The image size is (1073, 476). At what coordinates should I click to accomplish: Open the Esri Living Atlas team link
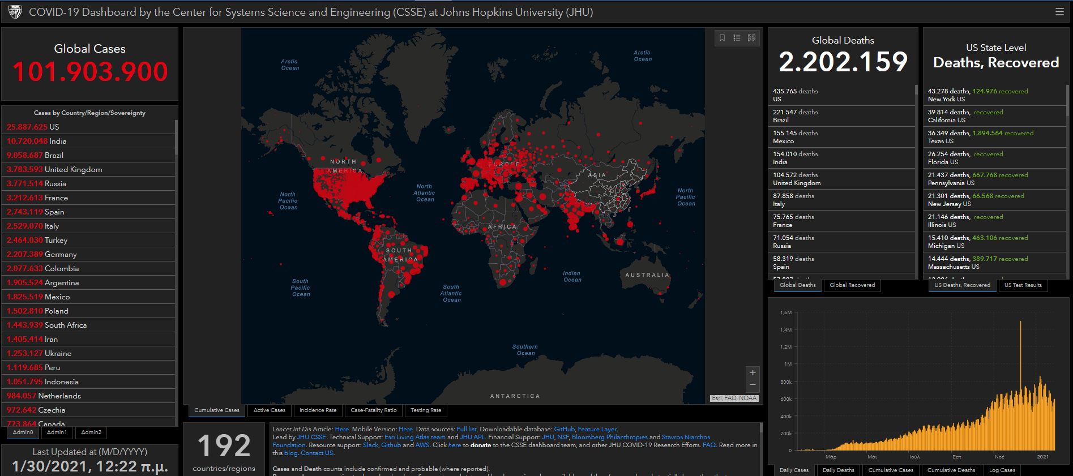[x=414, y=438]
